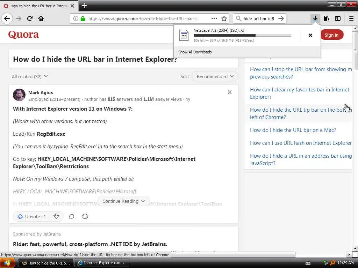The height and width of the screenshot is (268, 358).
Task: Expand the All related (32) filter
Action: pos(30,76)
